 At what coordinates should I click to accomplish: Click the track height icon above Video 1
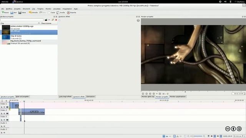[2, 100]
